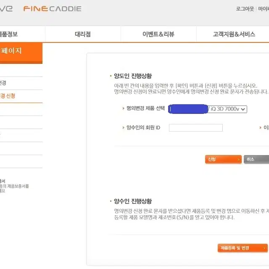Image resolution: width=269 pixels, height=269 pixels.
Task: Click the FINE CADDIE logo
Action: coord(52,8)
